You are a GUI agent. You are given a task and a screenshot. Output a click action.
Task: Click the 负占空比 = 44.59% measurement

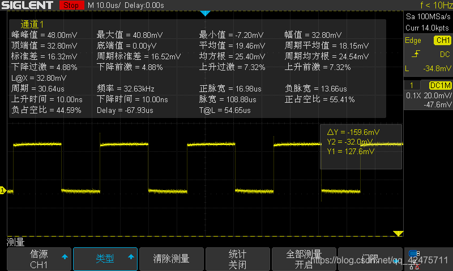tap(46, 110)
